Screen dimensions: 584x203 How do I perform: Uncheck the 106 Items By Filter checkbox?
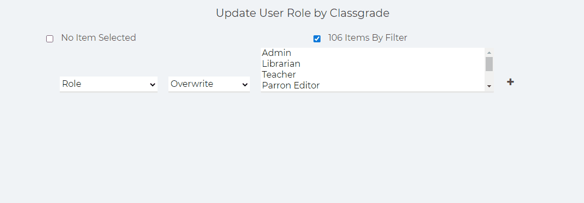pyautogui.click(x=317, y=39)
